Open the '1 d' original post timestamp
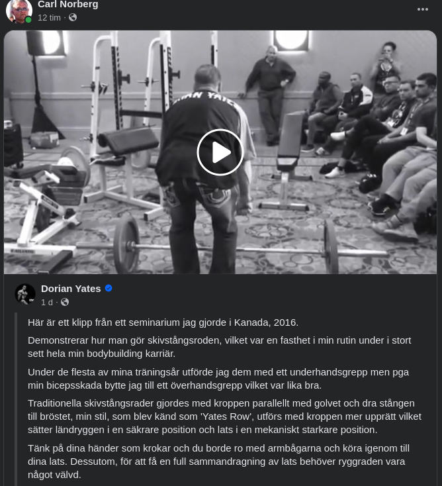The width and height of the screenshot is (442, 486). (x=47, y=302)
